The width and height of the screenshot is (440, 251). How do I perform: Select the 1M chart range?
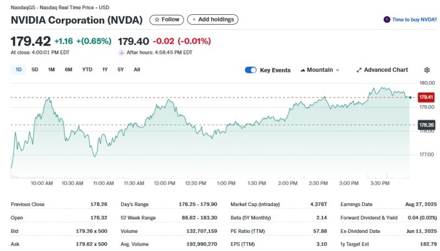(x=51, y=70)
